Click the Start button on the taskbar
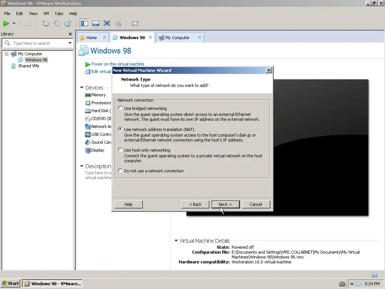This screenshot has height=289, width=385. coord(10,284)
